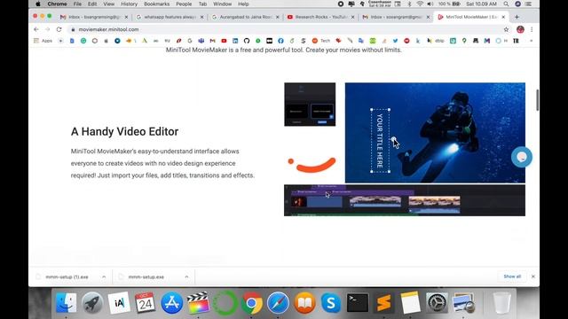This screenshot has width=568, height=319.
Task: Click the page vertical scrollbar thumb
Action: [537, 100]
